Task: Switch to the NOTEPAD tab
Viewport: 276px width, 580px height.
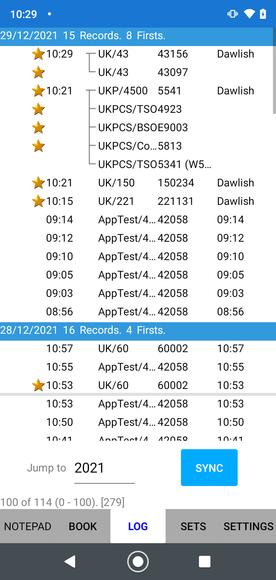Action: pos(28,526)
